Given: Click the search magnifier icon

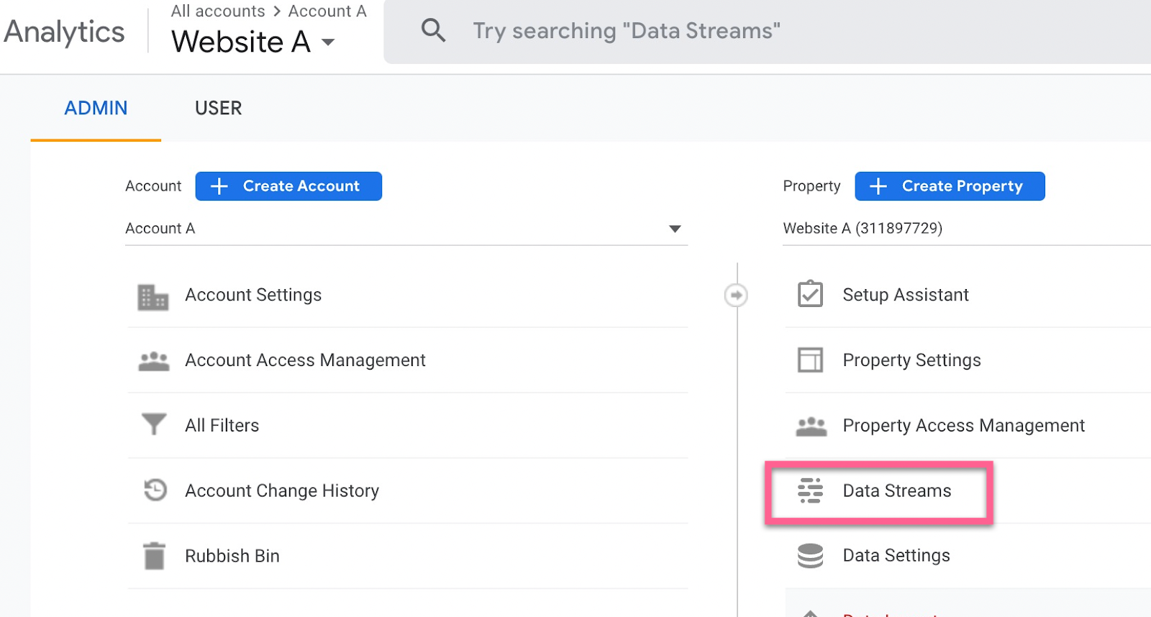Looking at the screenshot, I should (x=433, y=31).
